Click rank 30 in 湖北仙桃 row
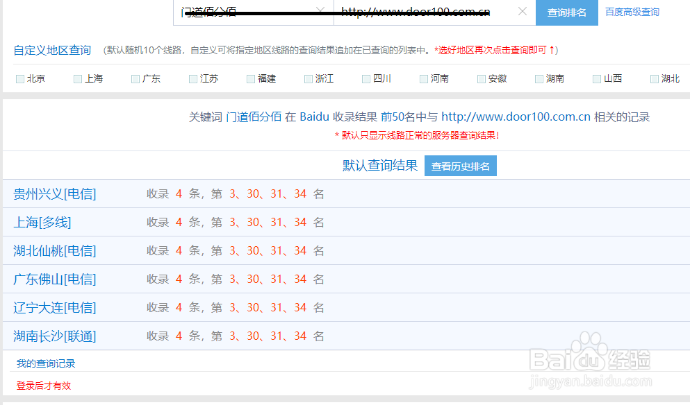This screenshot has width=690, height=405. [x=253, y=251]
